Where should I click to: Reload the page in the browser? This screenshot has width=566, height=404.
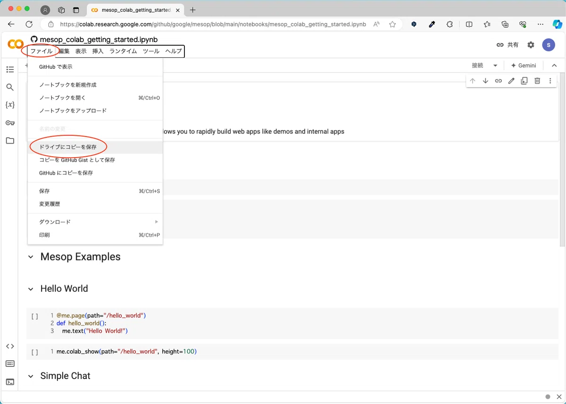[29, 24]
